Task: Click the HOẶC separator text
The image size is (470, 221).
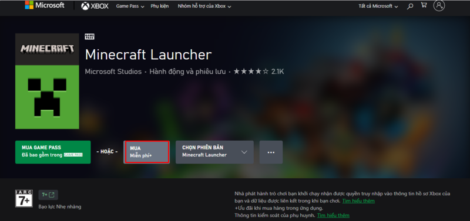Action: pyautogui.click(x=107, y=152)
